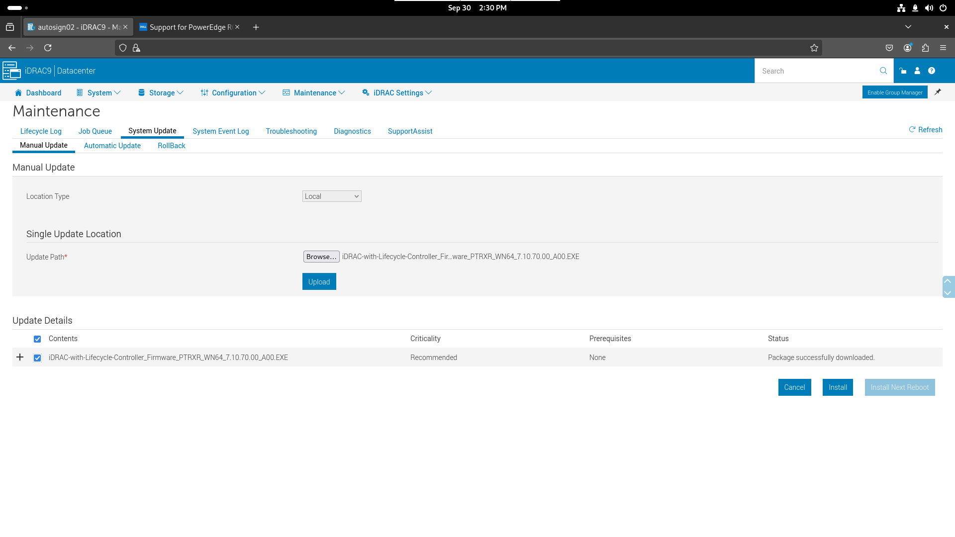Click Install Next Reboot button
The height and width of the screenshot is (537, 955).
[900, 387]
